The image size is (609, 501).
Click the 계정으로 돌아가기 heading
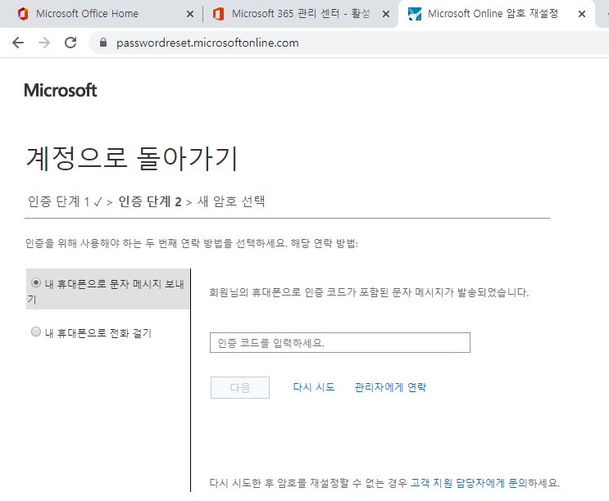(x=132, y=159)
